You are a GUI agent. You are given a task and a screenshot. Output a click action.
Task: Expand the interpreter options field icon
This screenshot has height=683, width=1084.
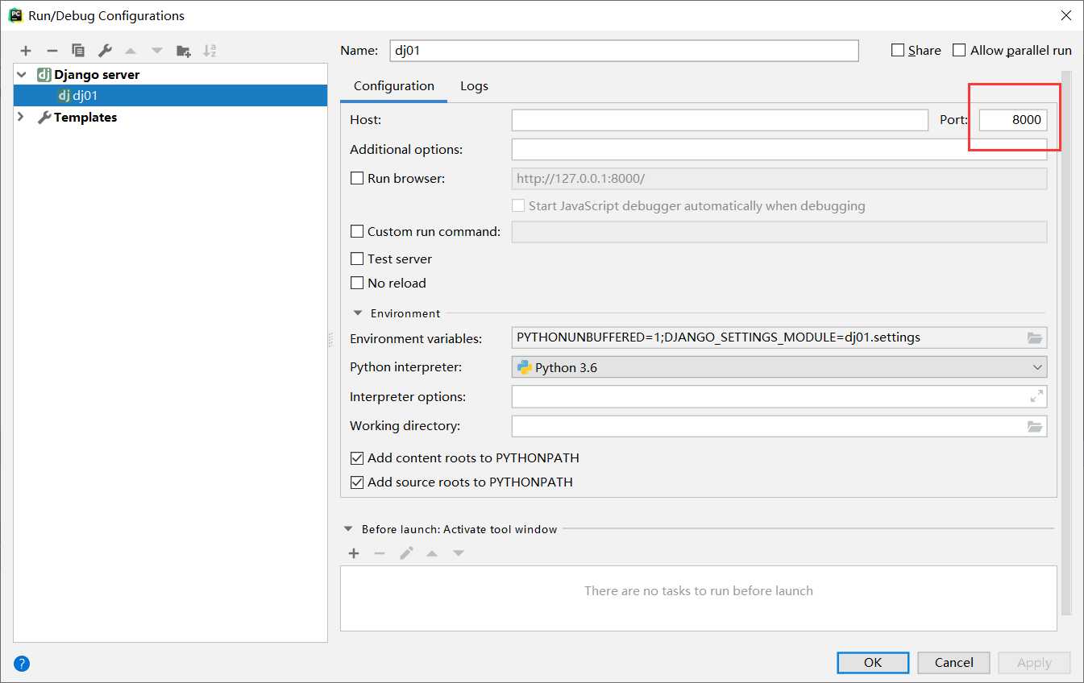click(x=1036, y=396)
